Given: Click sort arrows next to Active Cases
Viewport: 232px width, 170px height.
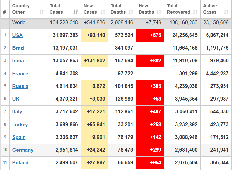Looking at the screenshot, I should 226,12.
